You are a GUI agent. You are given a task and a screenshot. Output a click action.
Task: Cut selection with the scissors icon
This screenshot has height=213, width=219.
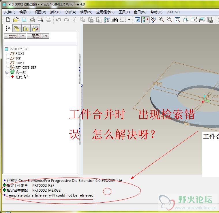click(x=74, y=20)
